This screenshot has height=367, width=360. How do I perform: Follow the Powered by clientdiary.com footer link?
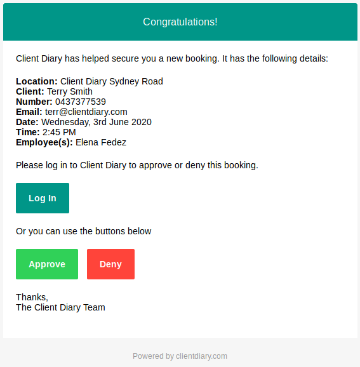pyautogui.click(x=180, y=356)
